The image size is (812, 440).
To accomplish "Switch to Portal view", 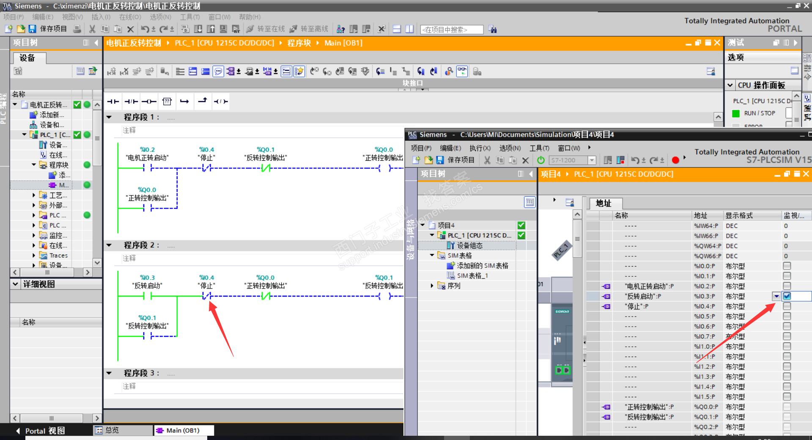I will click(x=41, y=431).
